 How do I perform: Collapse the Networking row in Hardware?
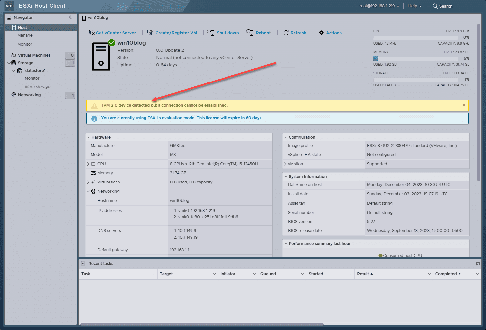click(88, 191)
